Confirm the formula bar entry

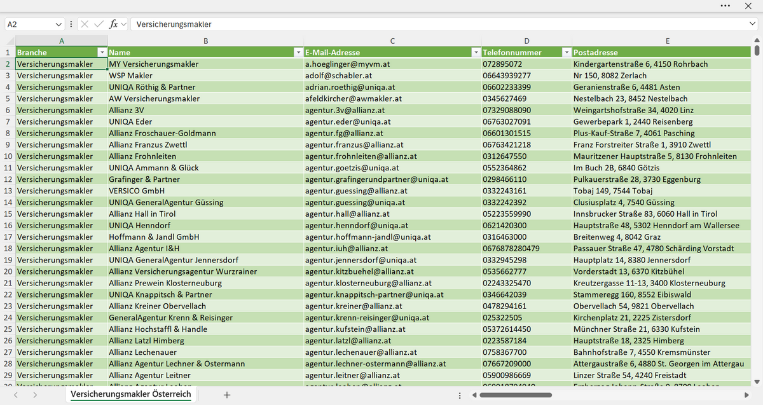click(x=99, y=24)
